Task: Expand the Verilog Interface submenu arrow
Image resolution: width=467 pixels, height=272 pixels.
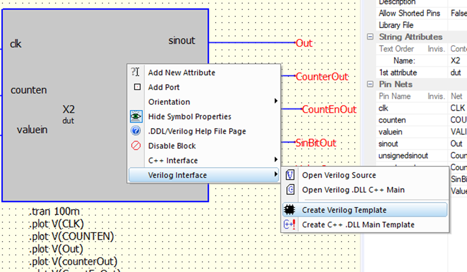Action: coord(276,174)
